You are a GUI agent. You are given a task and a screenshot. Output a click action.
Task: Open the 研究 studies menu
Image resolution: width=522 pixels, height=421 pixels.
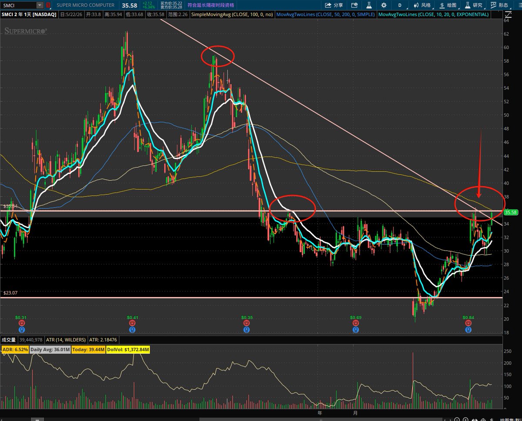click(473, 5)
